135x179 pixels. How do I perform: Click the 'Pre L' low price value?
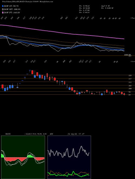click(x=85, y=10)
